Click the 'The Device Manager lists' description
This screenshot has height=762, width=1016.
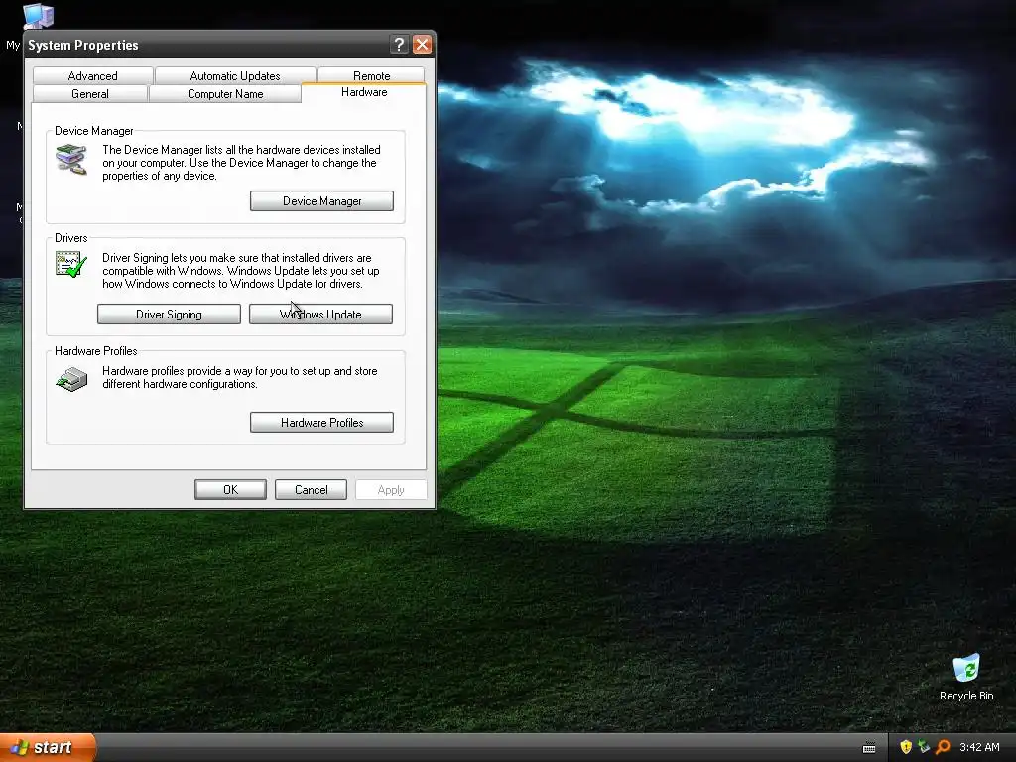click(x=241, y=163)
